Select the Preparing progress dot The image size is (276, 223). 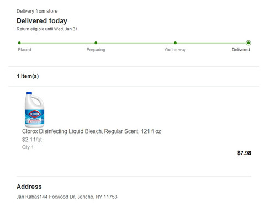[x=96, y=43]
